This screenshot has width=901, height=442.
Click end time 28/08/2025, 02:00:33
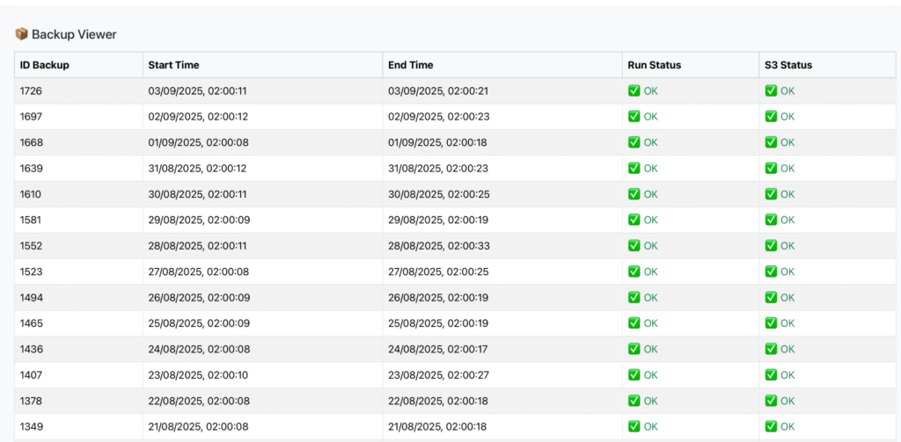pyautogui.click(x=438, y=245)
